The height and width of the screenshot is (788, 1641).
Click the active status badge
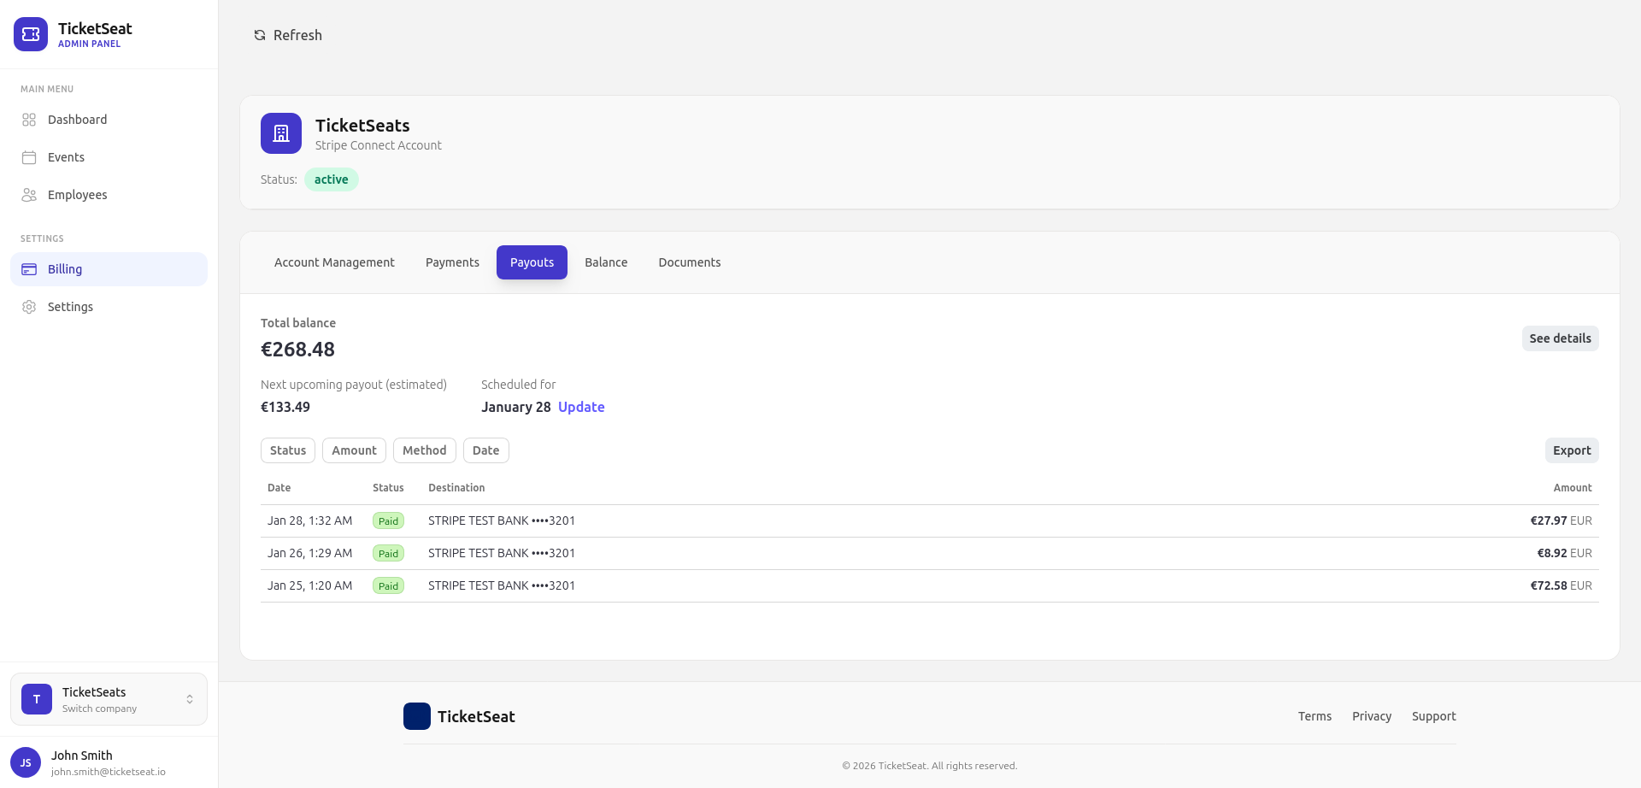331,179
